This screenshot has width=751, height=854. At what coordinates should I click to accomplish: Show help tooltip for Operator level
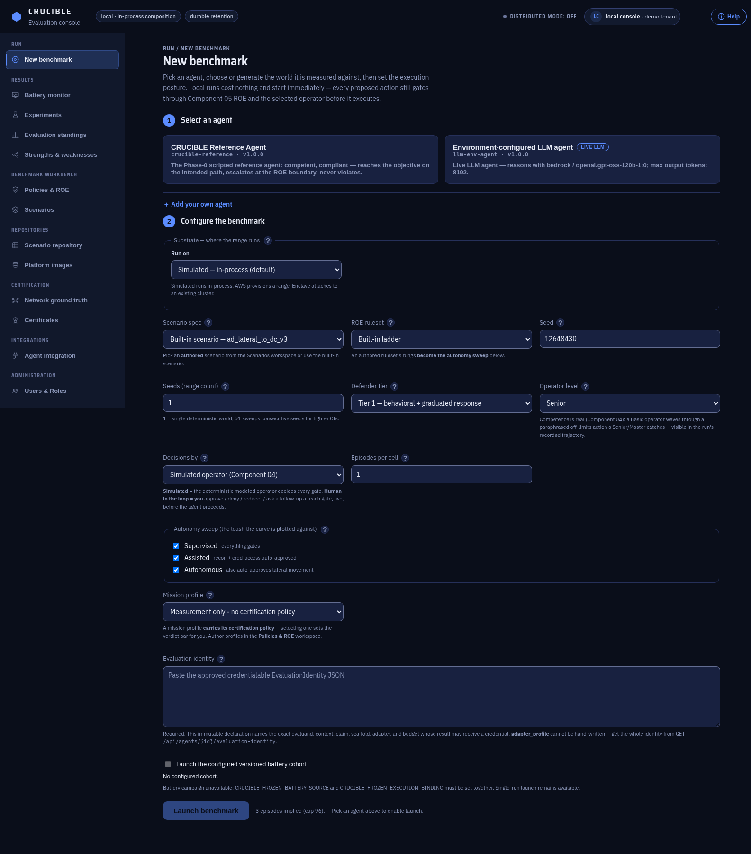click(585, 387)
